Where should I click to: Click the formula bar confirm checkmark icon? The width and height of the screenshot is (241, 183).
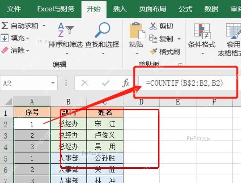[106, 83]
